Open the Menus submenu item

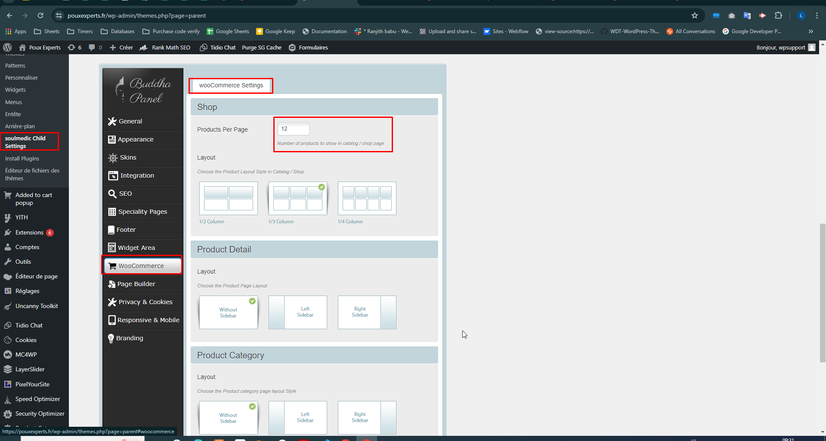[13, 102]
